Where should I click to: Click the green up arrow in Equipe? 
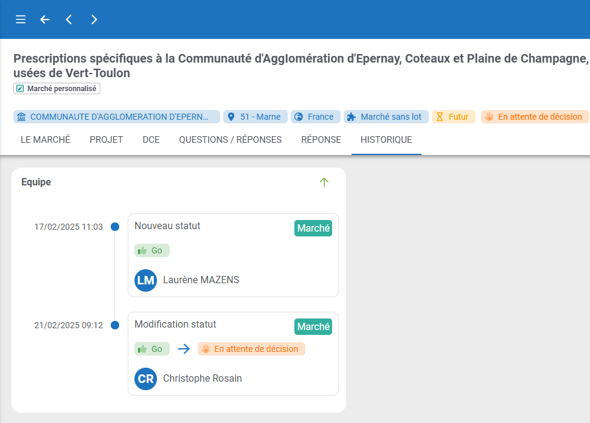324,182
